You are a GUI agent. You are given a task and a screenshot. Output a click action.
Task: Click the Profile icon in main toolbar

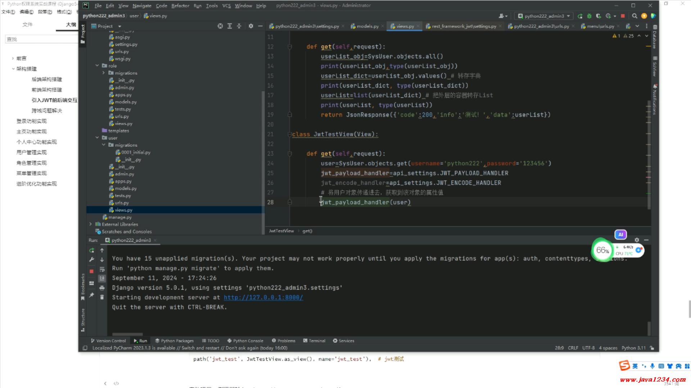point(608,16)
